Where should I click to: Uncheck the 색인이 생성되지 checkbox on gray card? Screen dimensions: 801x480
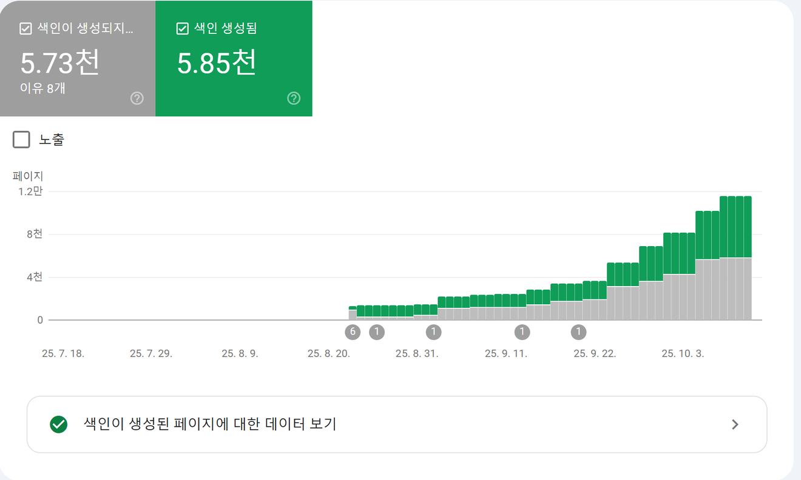[x=25, y=28]
